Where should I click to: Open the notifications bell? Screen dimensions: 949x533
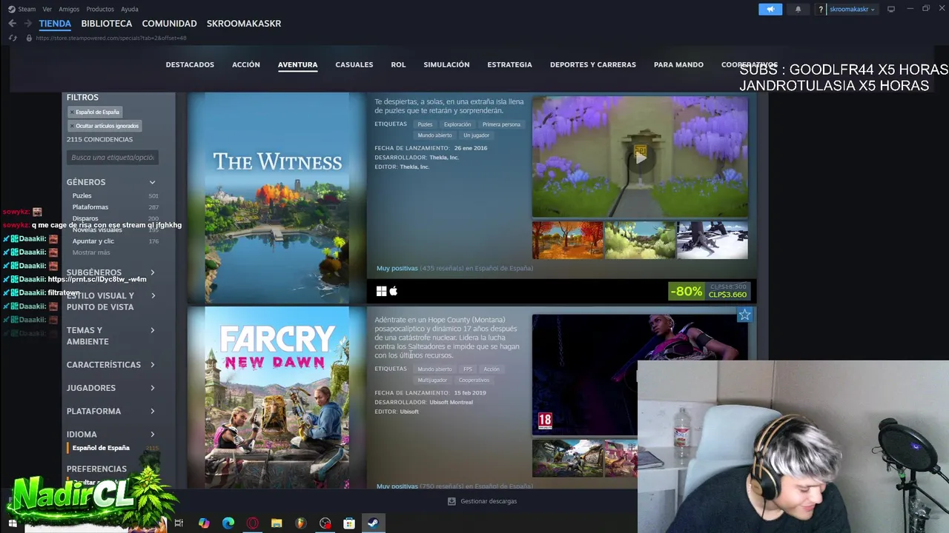pyautogui.click(x=798, y=9)
